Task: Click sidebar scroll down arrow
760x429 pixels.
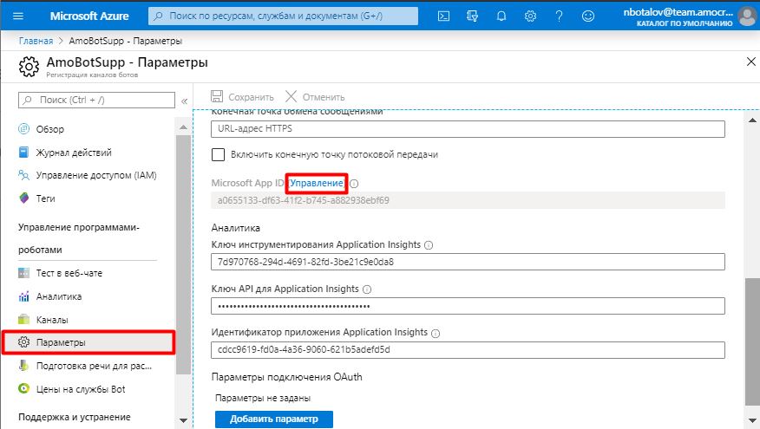Action: pyautogui.click(x=183, y=421)
